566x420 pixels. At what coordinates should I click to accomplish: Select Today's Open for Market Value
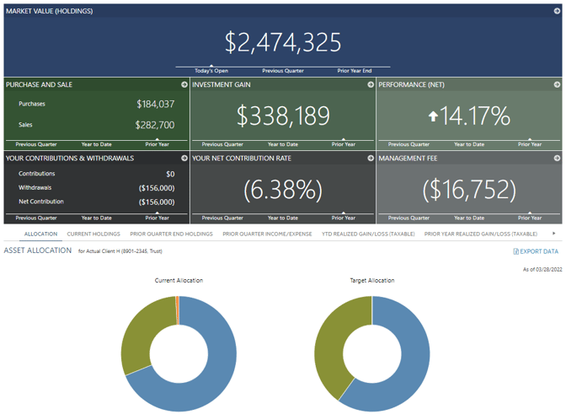[211, 71]
